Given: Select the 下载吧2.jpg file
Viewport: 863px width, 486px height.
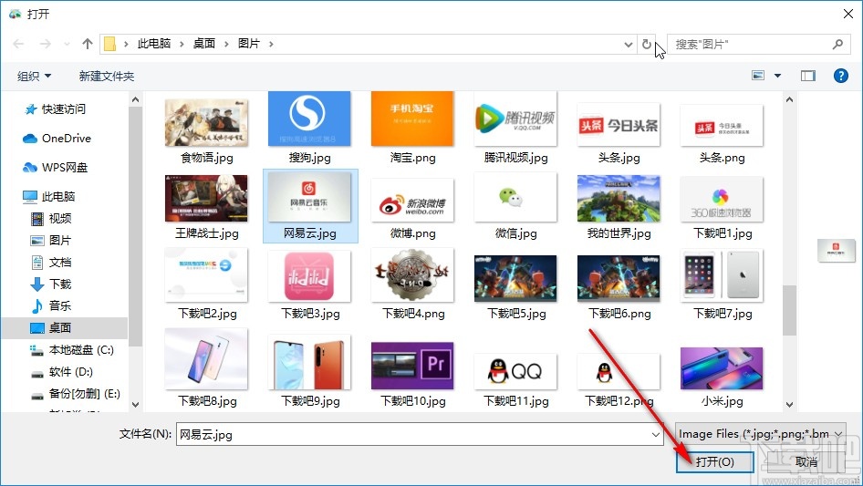Looking at the screenshot, I should [206, 284].
